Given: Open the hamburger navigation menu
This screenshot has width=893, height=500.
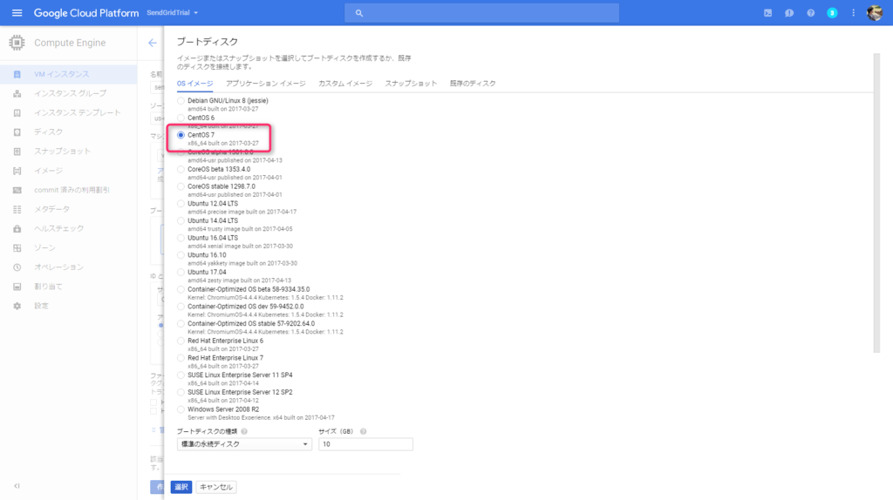Looking at the screenshot, I should click(17, 12).
